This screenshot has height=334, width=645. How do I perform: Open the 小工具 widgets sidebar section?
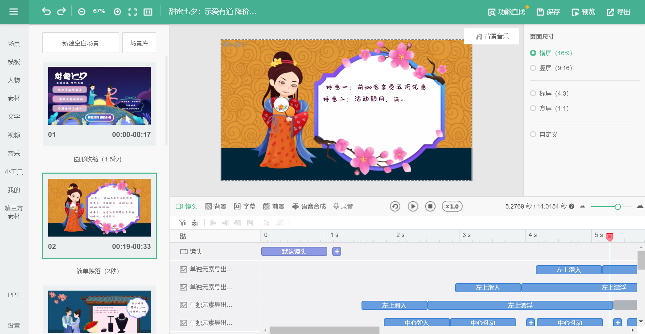[14, 172]
